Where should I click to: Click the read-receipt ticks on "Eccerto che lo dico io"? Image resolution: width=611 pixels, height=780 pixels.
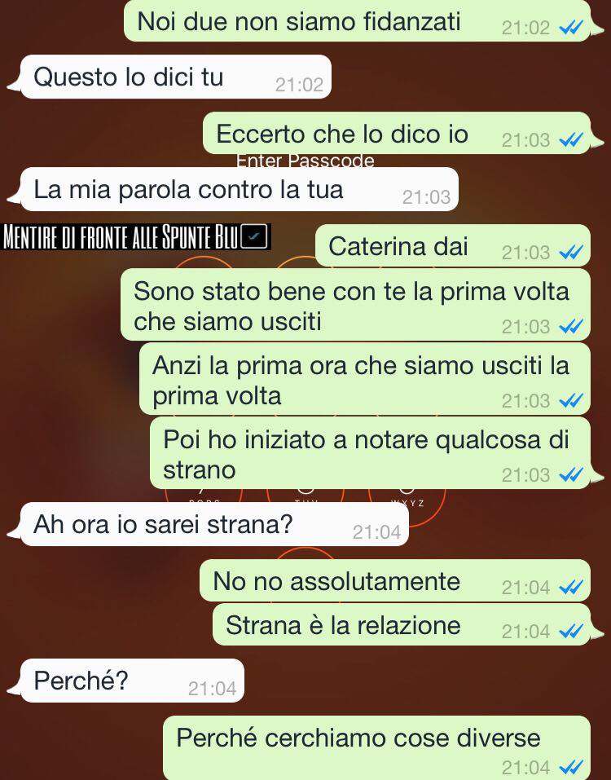[x=571, y=141]
